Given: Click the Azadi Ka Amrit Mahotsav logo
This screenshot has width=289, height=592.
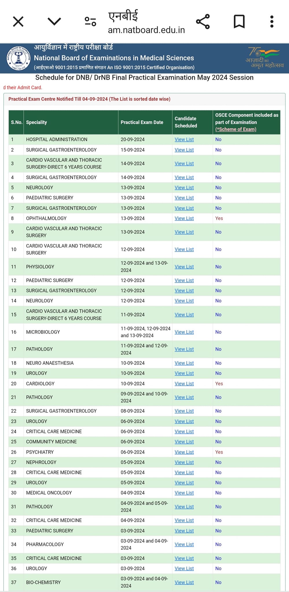Looking at the screenshot, I should [264, 58].
